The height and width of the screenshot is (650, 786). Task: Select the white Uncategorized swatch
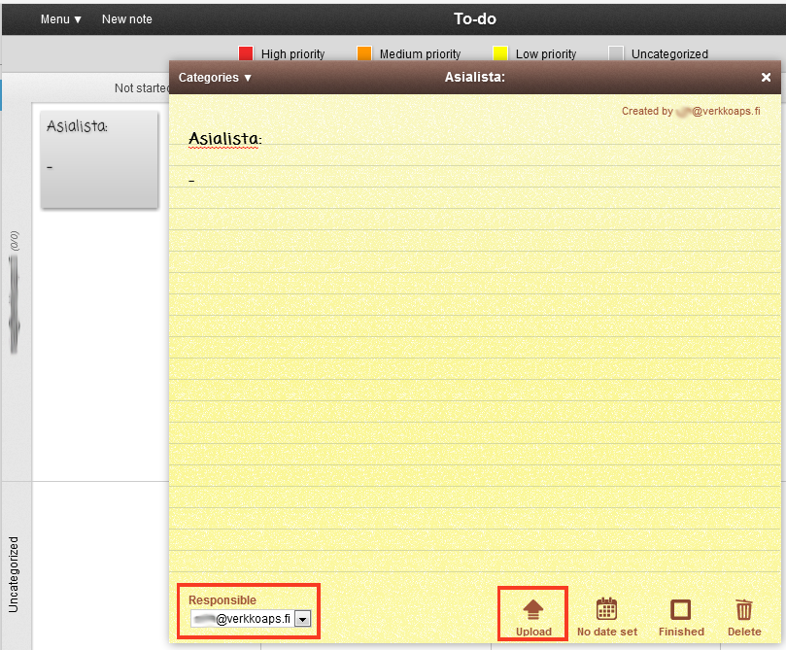point(616,54)
